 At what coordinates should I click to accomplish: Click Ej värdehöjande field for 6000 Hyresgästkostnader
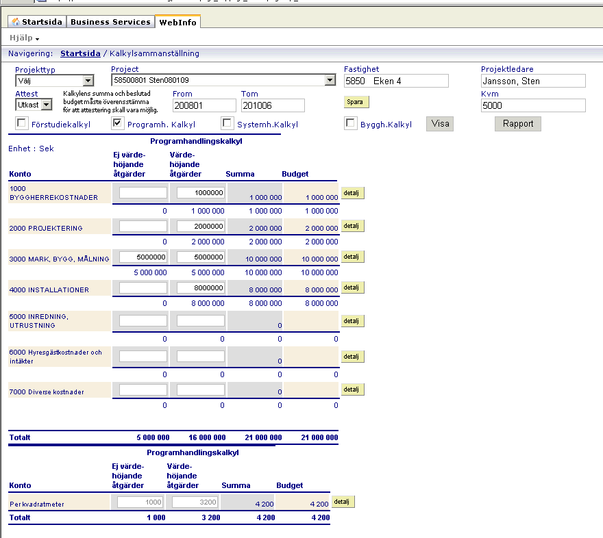click(143, 357)
